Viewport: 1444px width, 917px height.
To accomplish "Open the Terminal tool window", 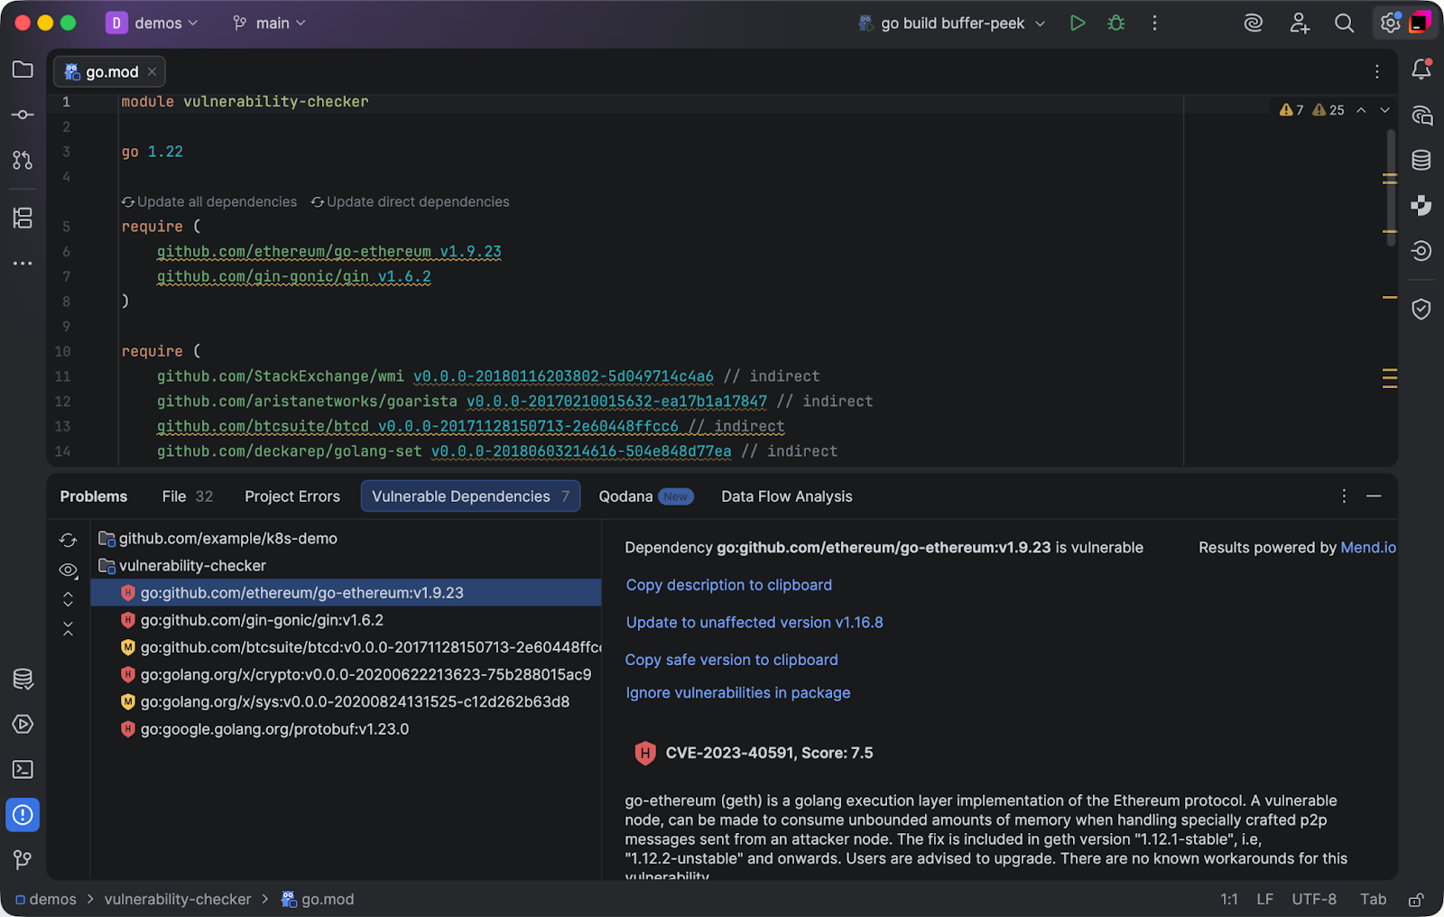I will 23,769.
